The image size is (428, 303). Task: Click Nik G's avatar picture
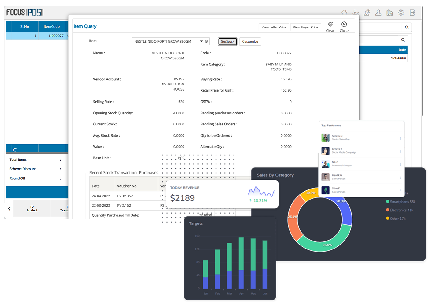[325, 164]
